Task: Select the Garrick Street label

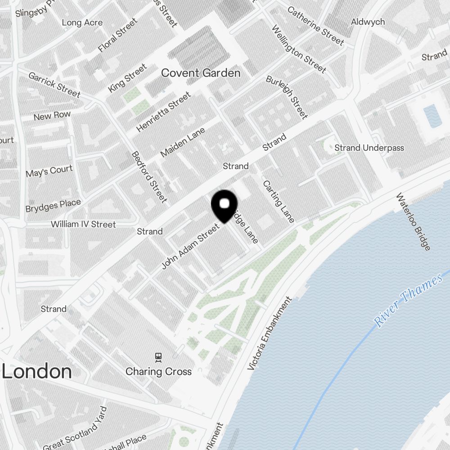Action: pyautogui.click(x=54, y=85)
